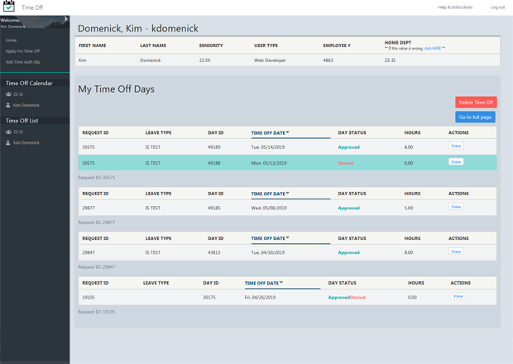The height and width of the screenshot is (364, 513).
Task: Click the red Delete Time Off button
Action: tap(476, 103)
